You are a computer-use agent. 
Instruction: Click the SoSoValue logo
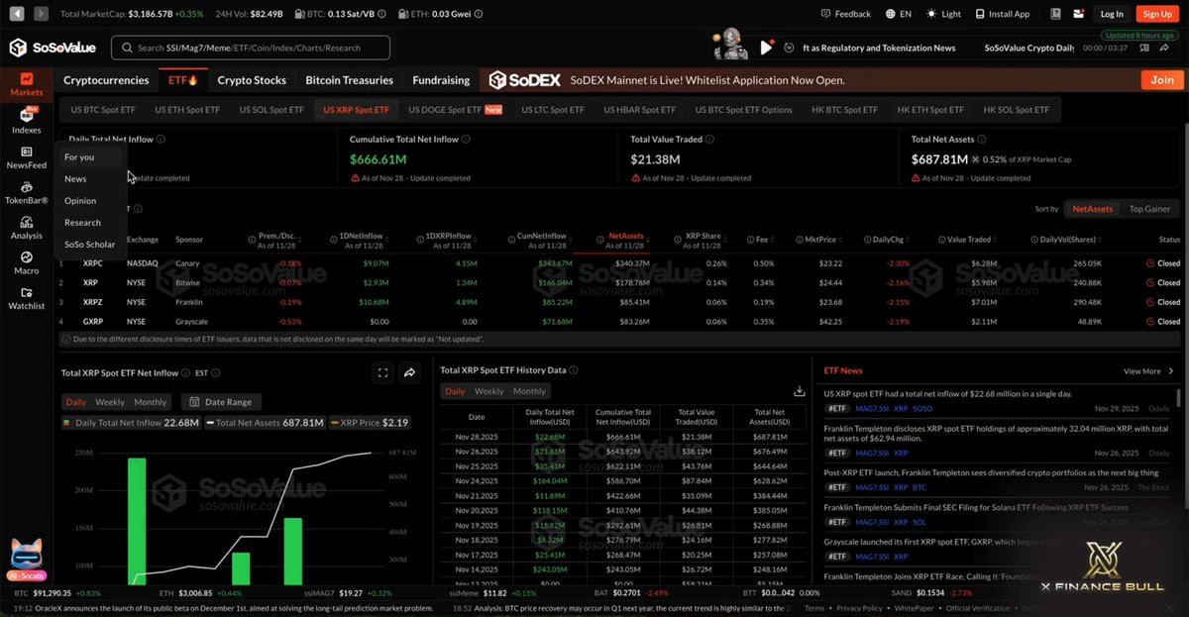click(x=52, y=48)
